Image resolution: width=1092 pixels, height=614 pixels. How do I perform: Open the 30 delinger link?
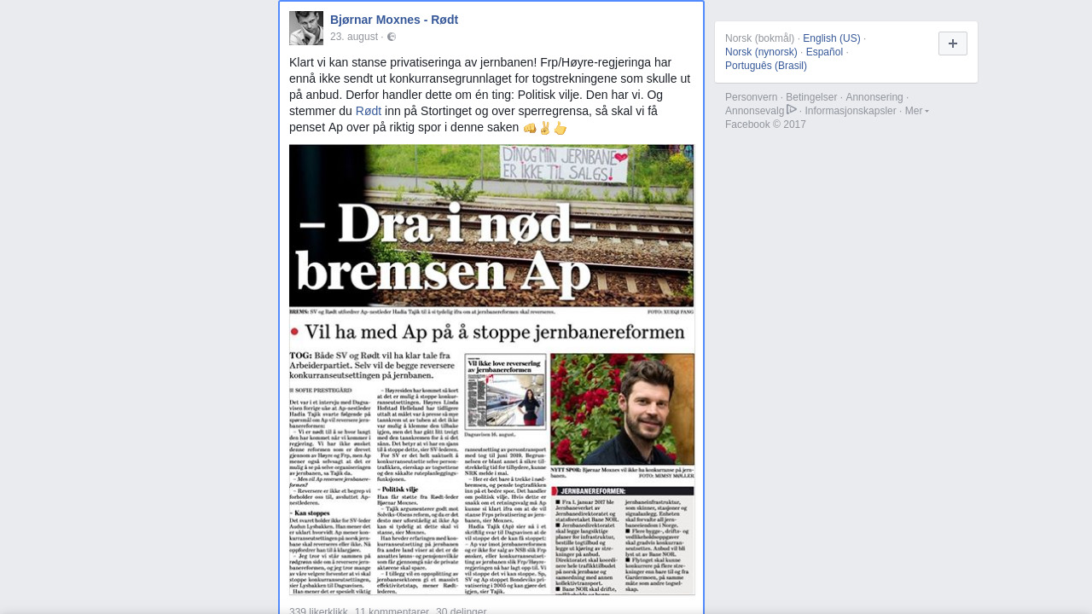[462, 611]
